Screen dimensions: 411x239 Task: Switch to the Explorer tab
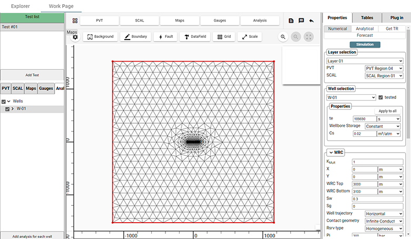pyautogui.click(x=21, y=6)
